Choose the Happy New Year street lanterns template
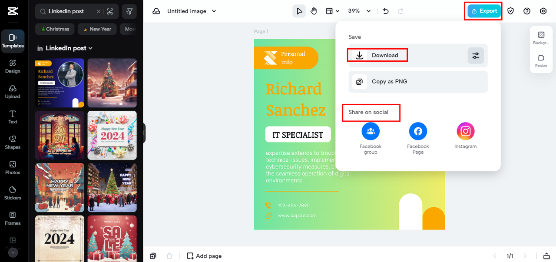Screen dimensions: 556x262 click(60, 188)
